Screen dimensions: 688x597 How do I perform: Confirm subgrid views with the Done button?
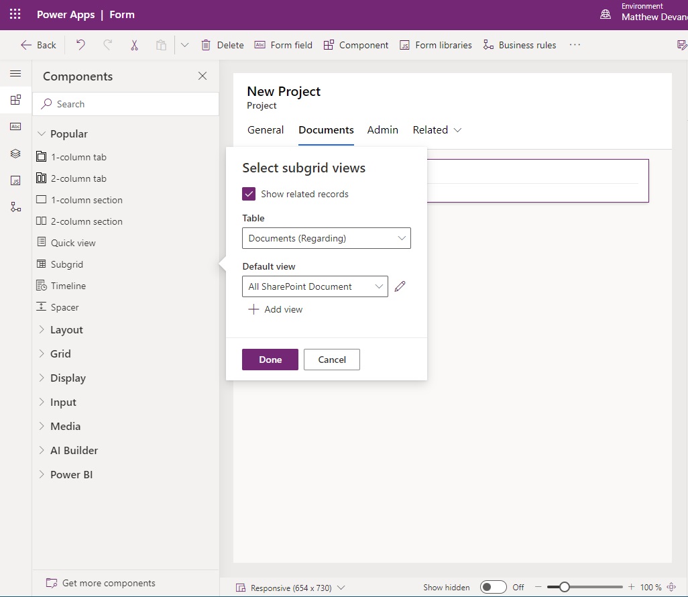tap(270, 359)
